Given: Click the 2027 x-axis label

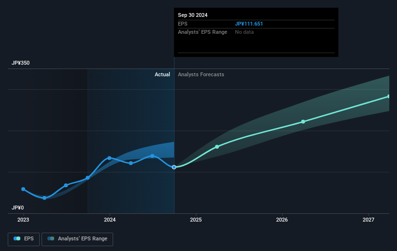Looking at the screenshot, I should tap(368, 220).
